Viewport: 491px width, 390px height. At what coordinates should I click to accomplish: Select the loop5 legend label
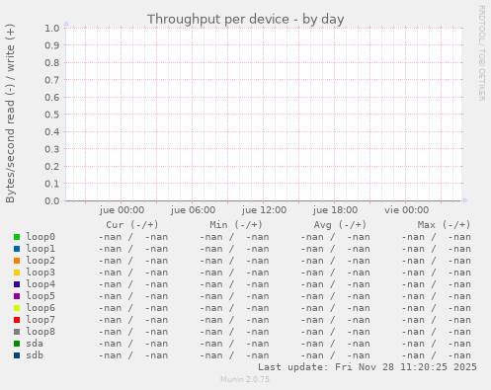pyautogui.click(x=41, y=296)
